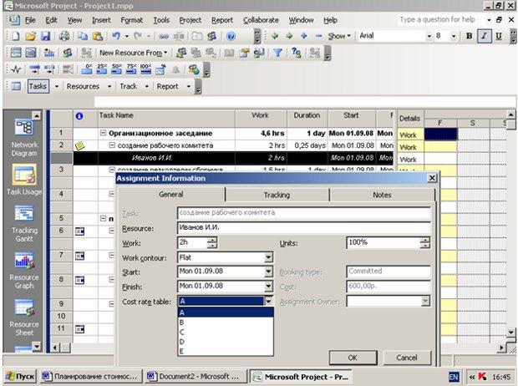Open the Work contour dropdown
The width and height of the screenshot is (518, 386).
(x=268, y=257)
